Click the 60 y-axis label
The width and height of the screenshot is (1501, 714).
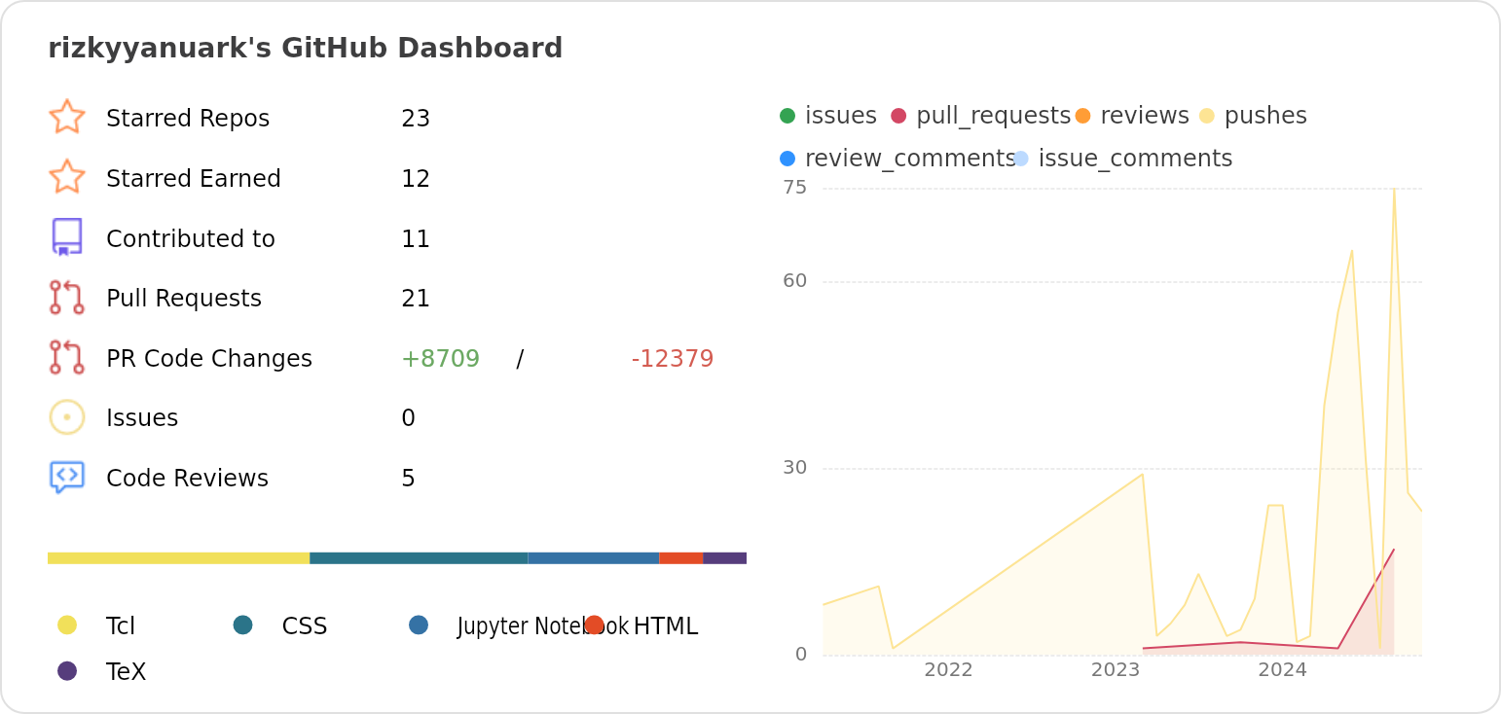click(795, 281)
